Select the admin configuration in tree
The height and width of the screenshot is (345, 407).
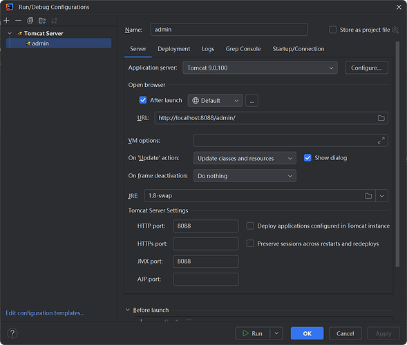coord(59,43)
